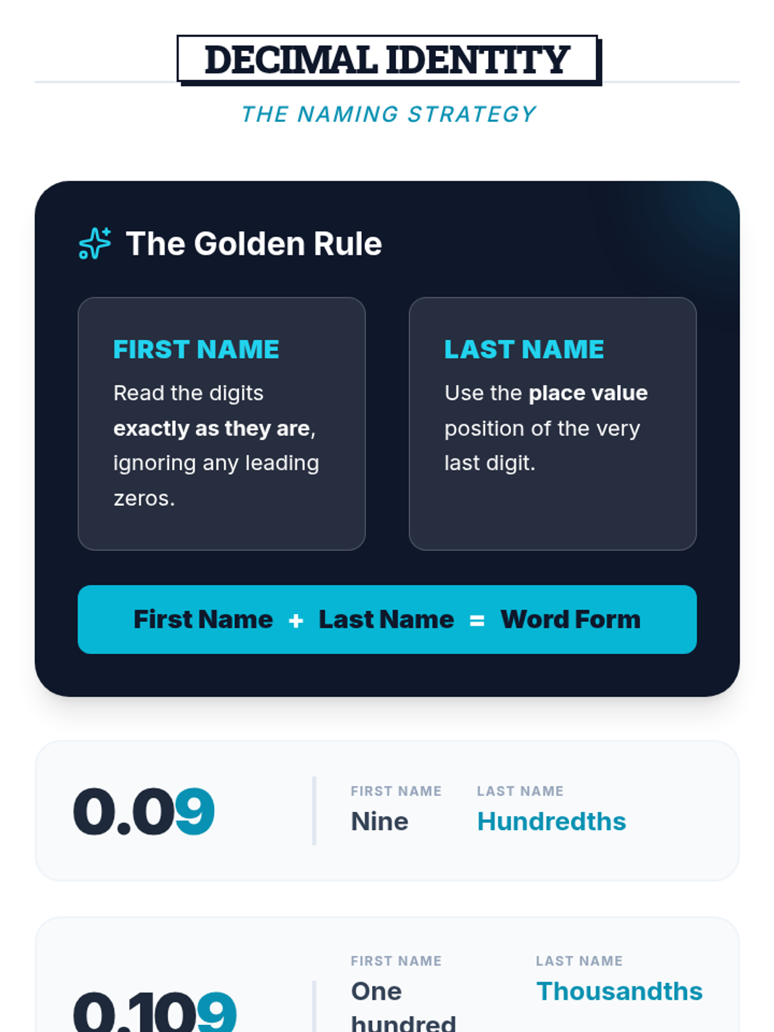This screenshot has width=774, height=1032.
Task: Click THE NAMING STRATEGY subtitle
Action: point(388,114)
